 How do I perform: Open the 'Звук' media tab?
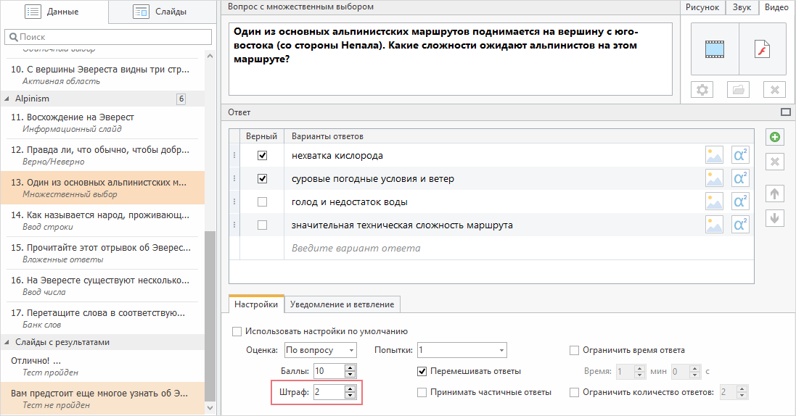742,7
